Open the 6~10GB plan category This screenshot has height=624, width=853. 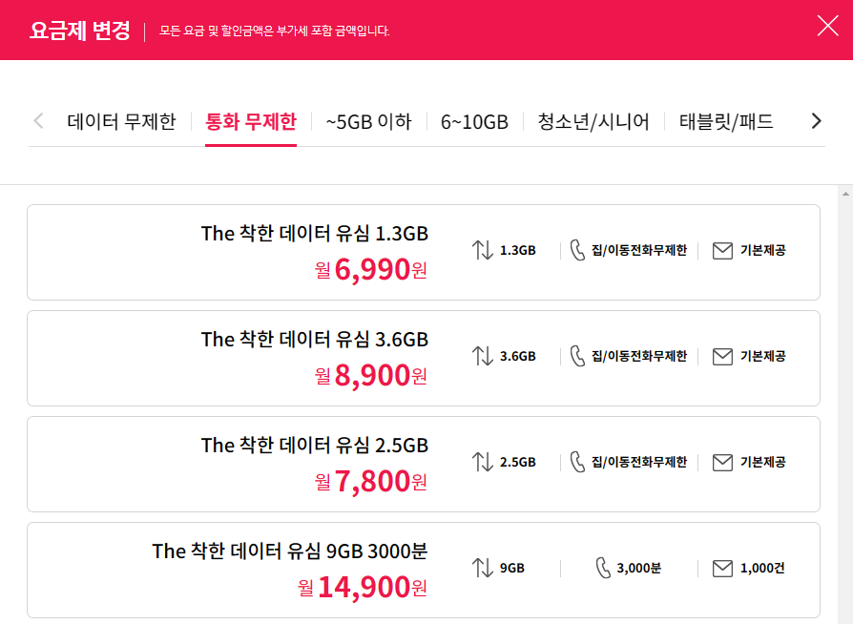(475, 121)
